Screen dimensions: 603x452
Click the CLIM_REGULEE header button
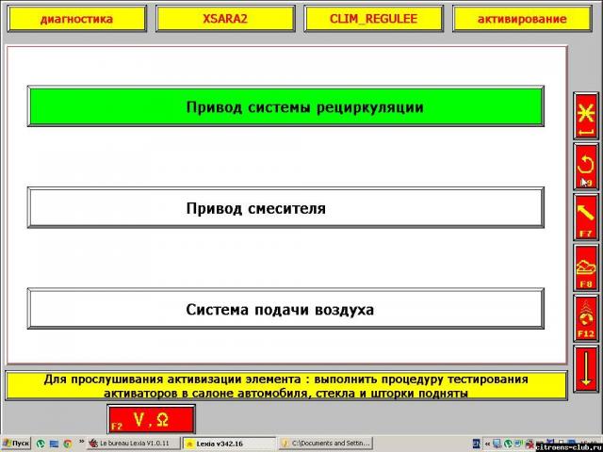coord(373,19)
